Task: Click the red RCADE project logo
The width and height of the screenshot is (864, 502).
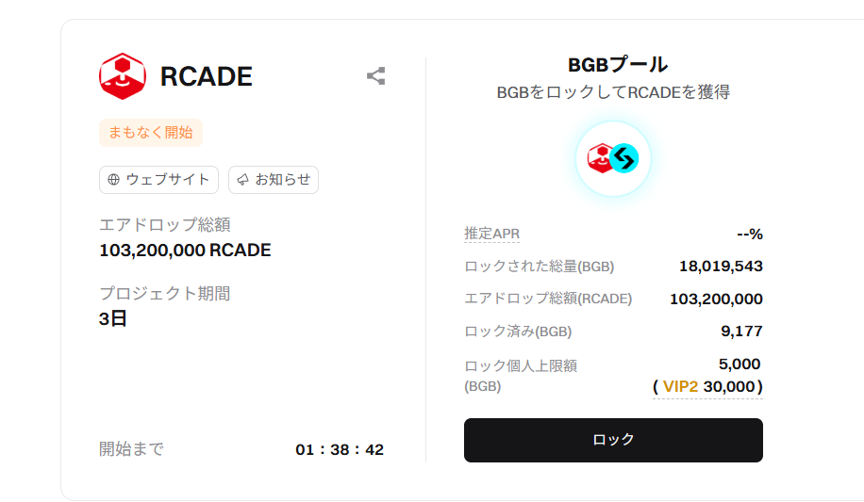Action: point(123,76)
